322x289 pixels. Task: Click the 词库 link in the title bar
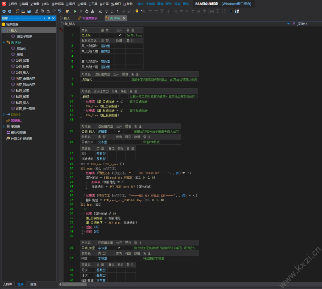point(177,4)
